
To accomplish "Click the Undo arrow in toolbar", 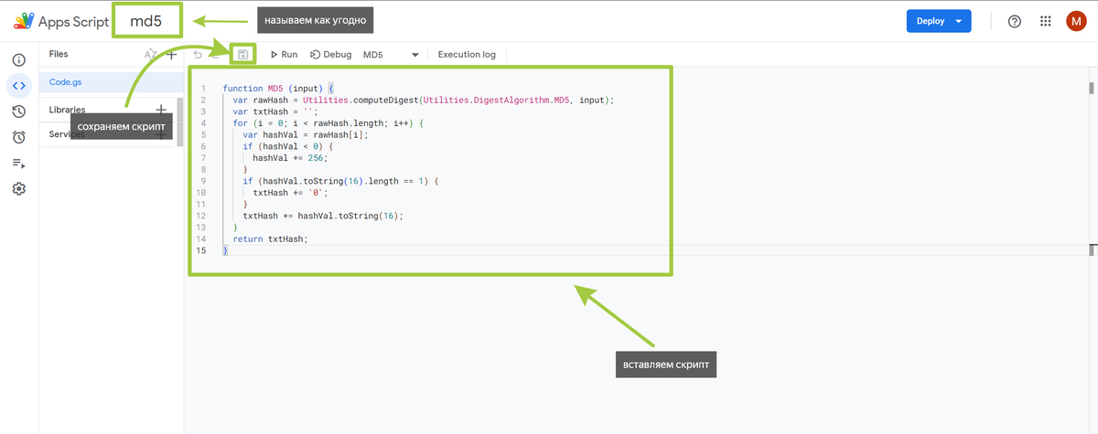I will click(199, 55).
